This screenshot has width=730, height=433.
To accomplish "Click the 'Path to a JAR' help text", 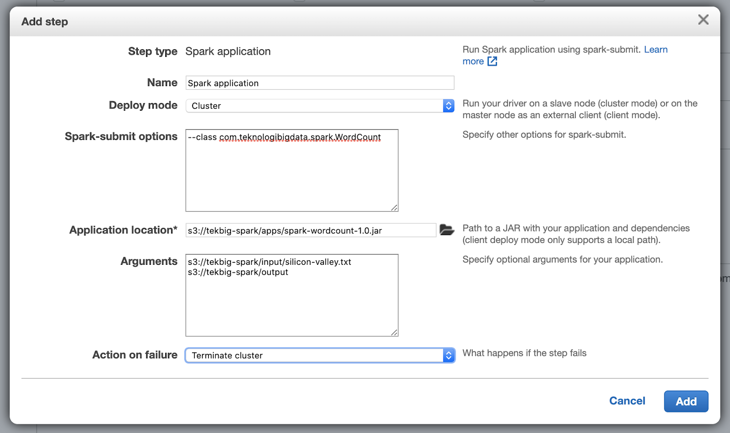I will click(576, 234).
